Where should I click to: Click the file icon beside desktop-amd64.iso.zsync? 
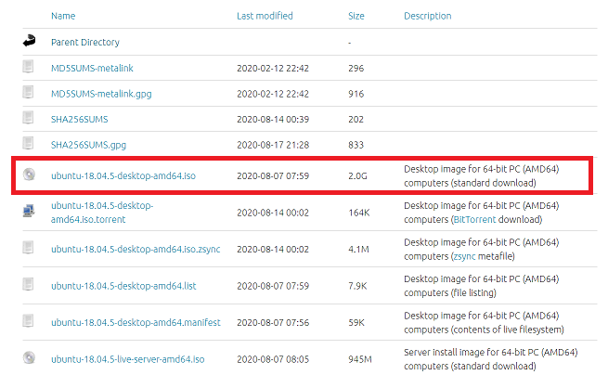click(x=28, y=248)
